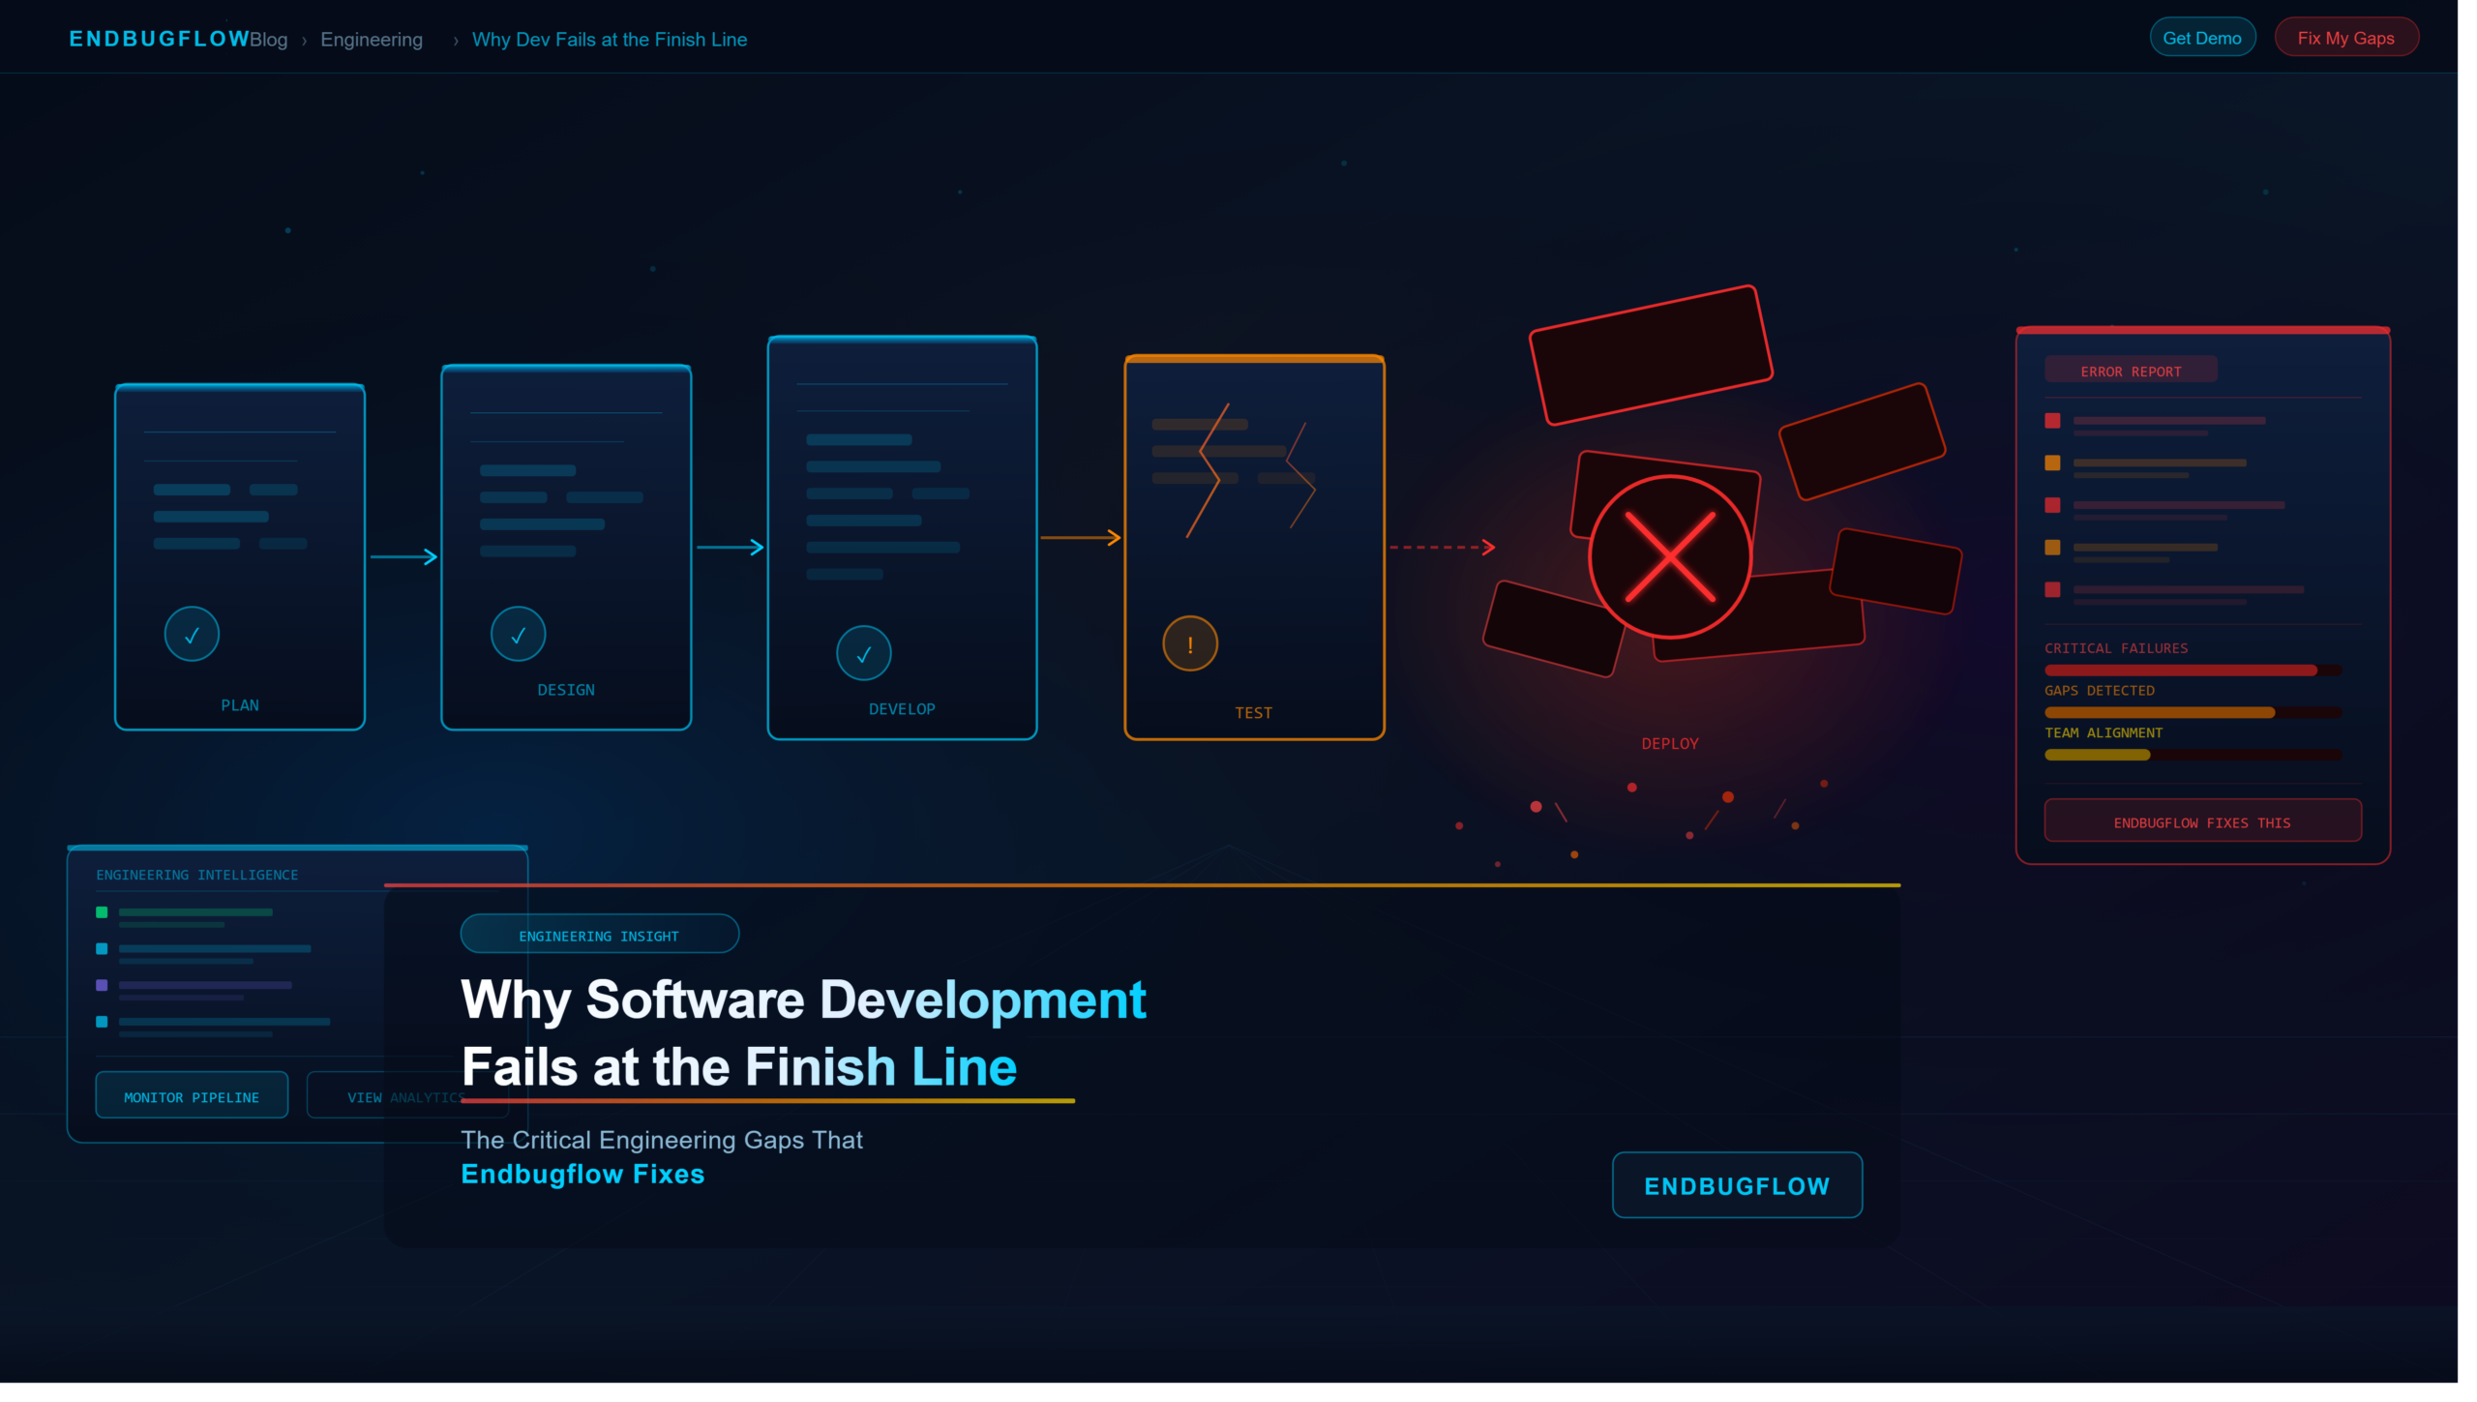This screenshot has width=2477, height=1402.
Task: Select 'Why Dev Fails at the Finish Line' breadcrumb
Action: (x=610, y=40)
